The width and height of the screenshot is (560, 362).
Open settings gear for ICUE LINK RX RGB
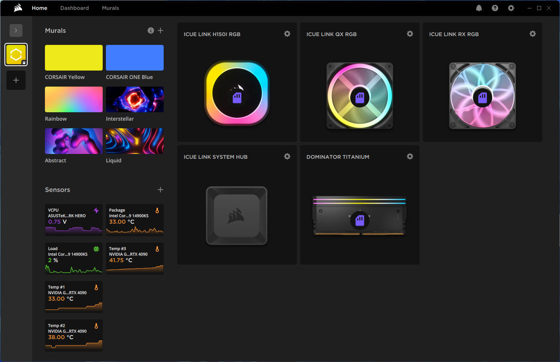coord(533,34)
